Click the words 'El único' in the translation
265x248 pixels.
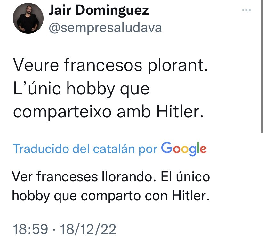pos(185,177)
